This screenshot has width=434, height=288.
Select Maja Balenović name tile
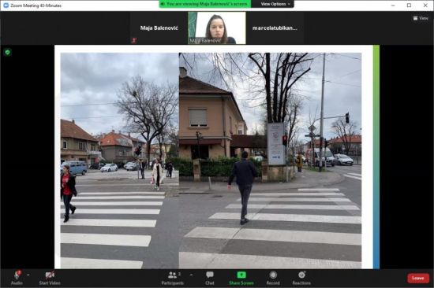click(159, 28)
